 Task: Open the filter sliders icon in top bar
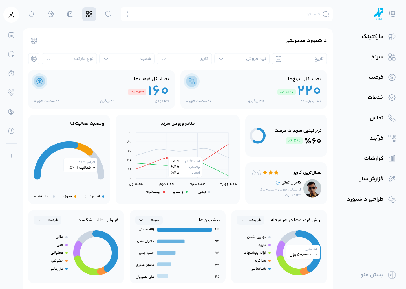coord(127,14)
